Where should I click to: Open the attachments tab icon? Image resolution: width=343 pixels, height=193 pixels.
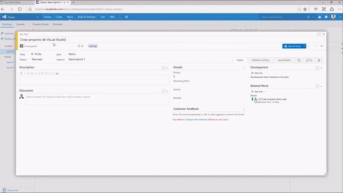[319, 60]
